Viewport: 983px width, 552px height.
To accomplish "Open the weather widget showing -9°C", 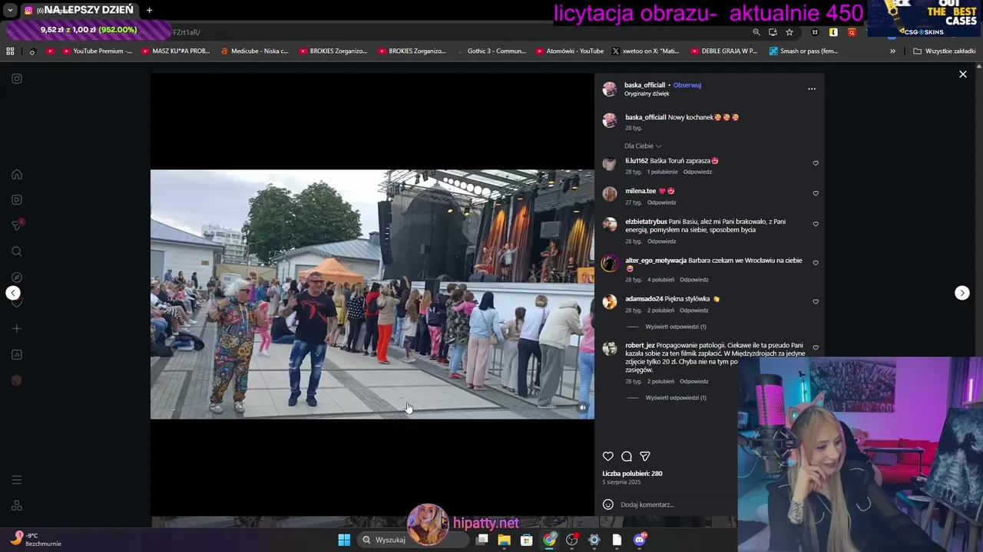I will (x=35, y=540).
